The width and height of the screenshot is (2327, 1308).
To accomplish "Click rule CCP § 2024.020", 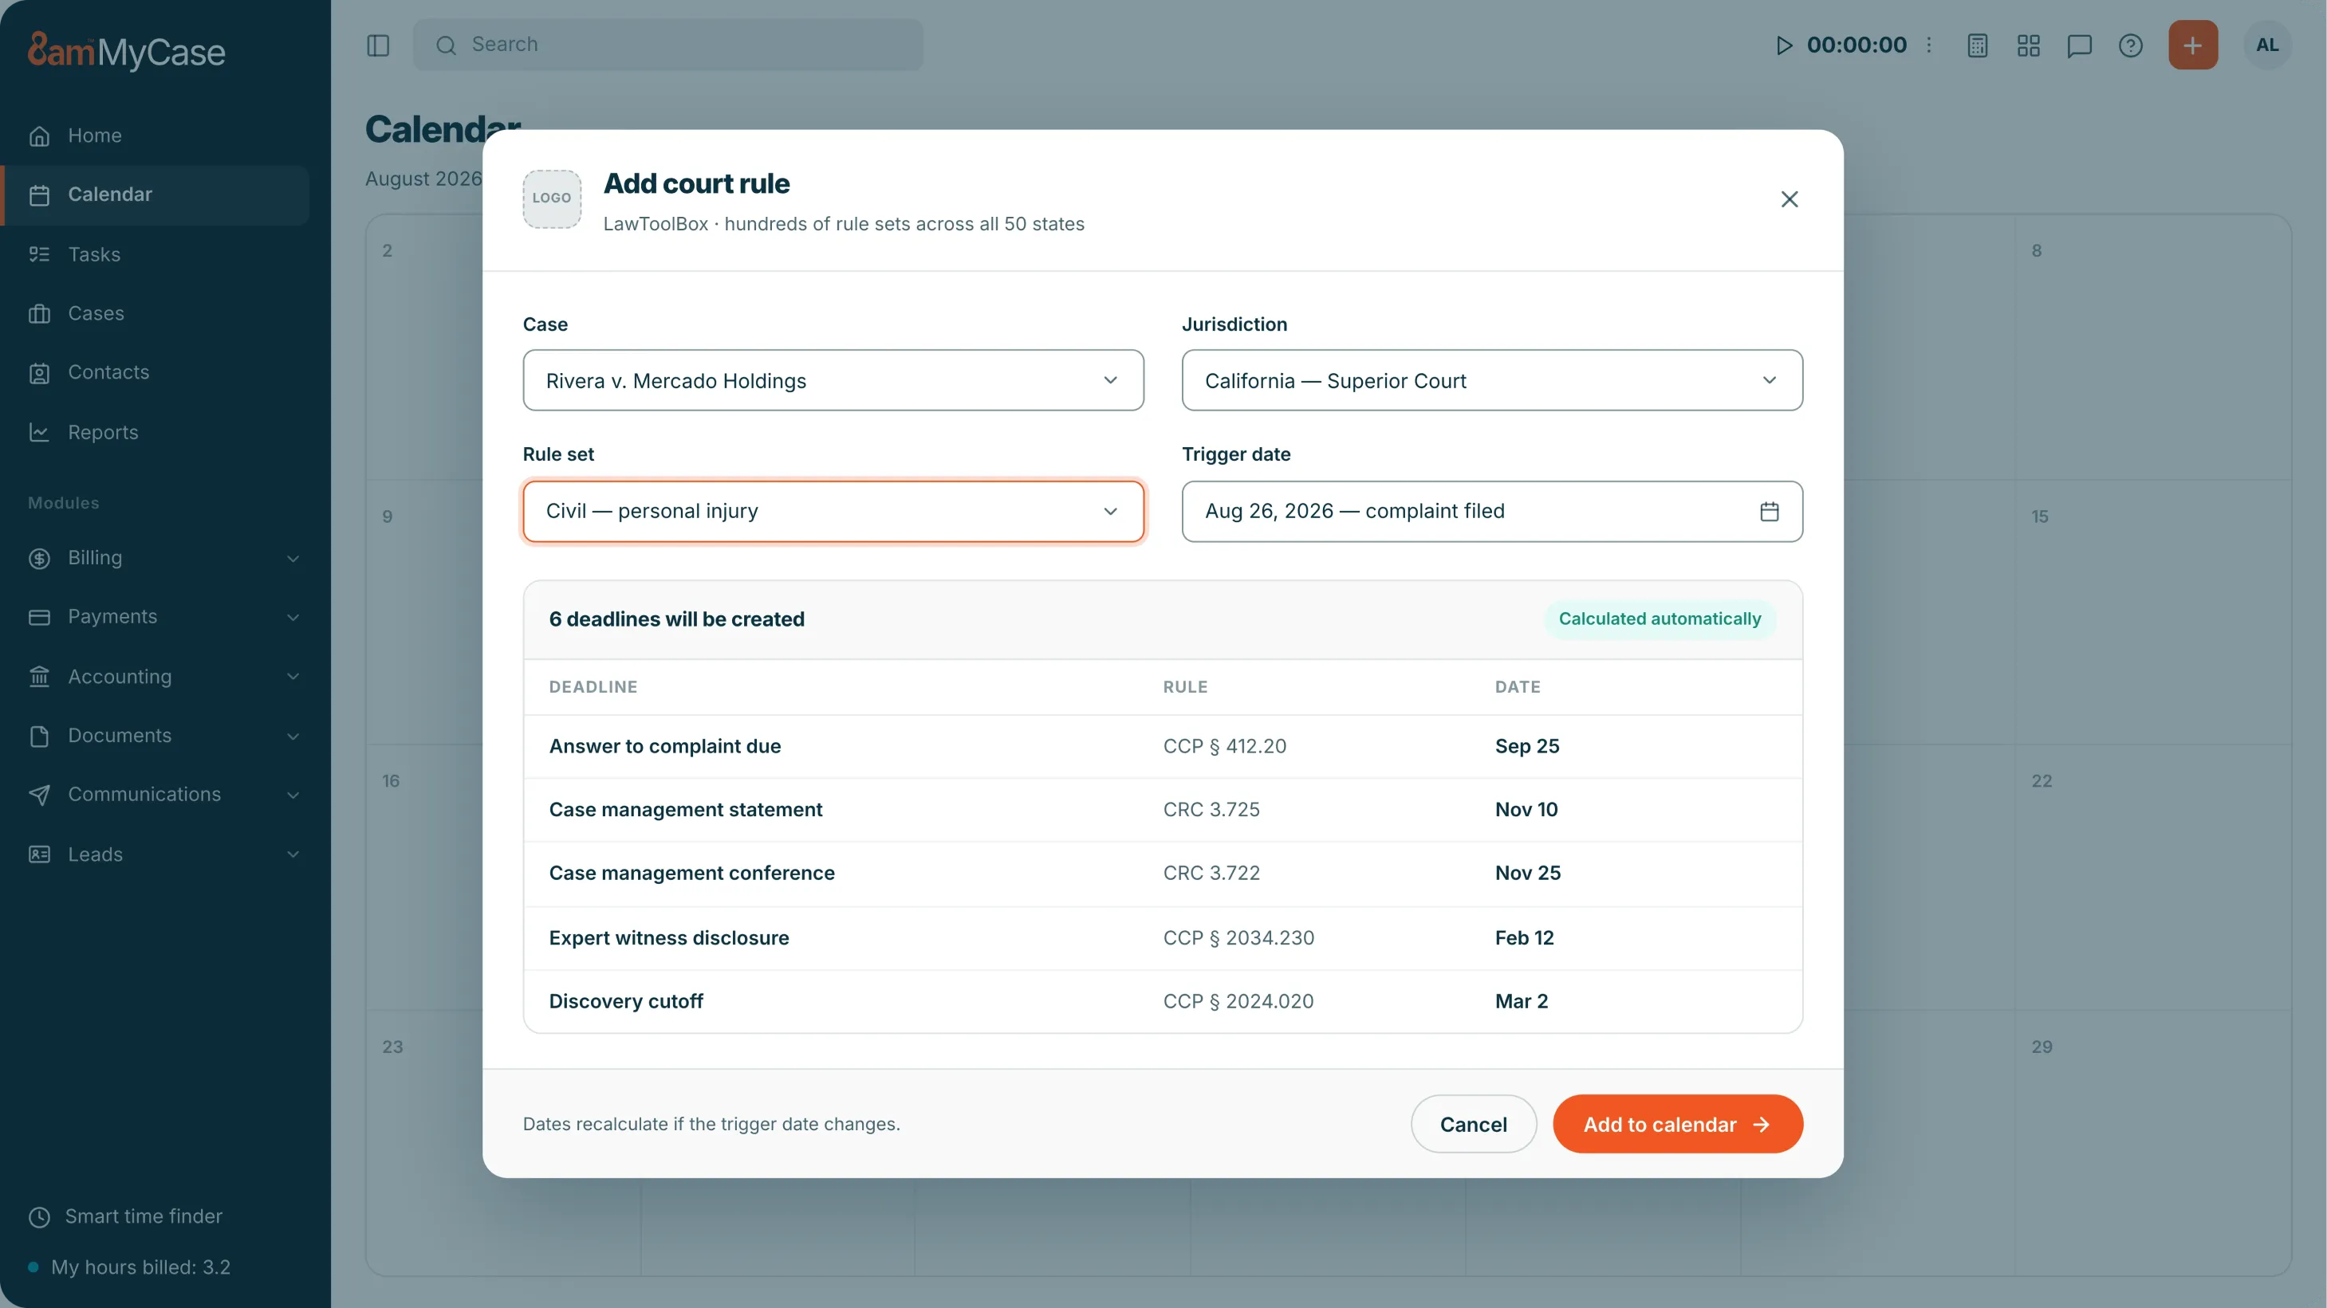I will [1238, 1001].
